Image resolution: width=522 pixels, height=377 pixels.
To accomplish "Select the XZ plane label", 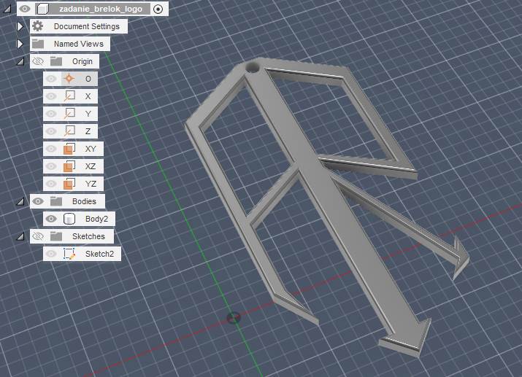I will 91,166.
